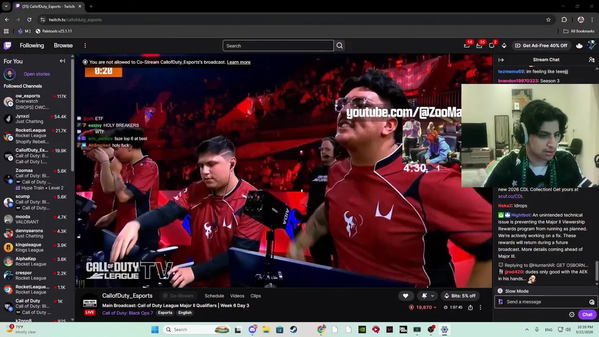
Task: Click Get Ad-Free 40% Off button
Action: [541, 45]
